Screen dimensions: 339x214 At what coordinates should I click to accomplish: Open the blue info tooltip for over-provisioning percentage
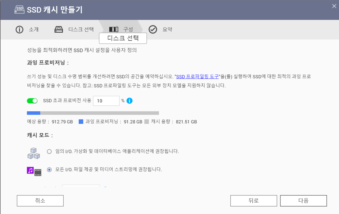click(x=130, y=101)
